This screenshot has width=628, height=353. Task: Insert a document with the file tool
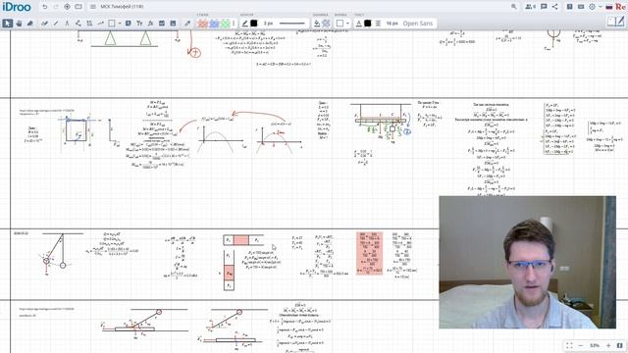point(173,24)
